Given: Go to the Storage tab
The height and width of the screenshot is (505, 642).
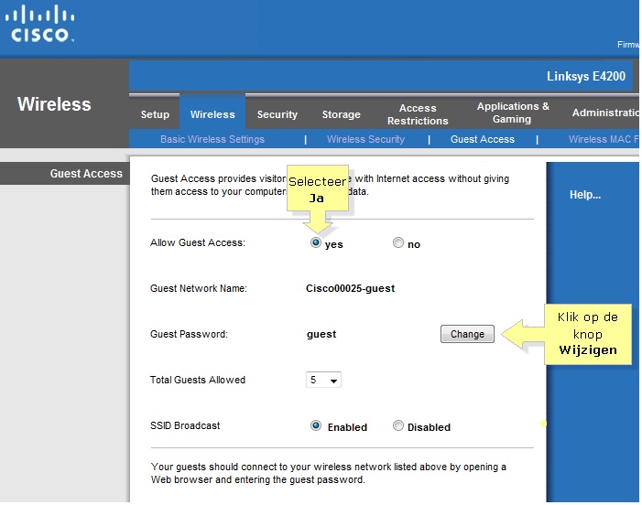Looking at the screenshot, I should pyautogui.click(x=341, y=114).
